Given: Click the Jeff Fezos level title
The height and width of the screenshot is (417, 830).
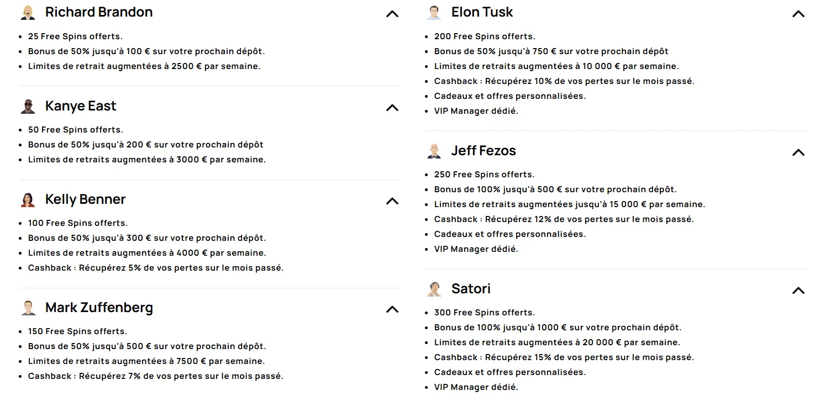Looking at the screenshot, I should [484, 151].
